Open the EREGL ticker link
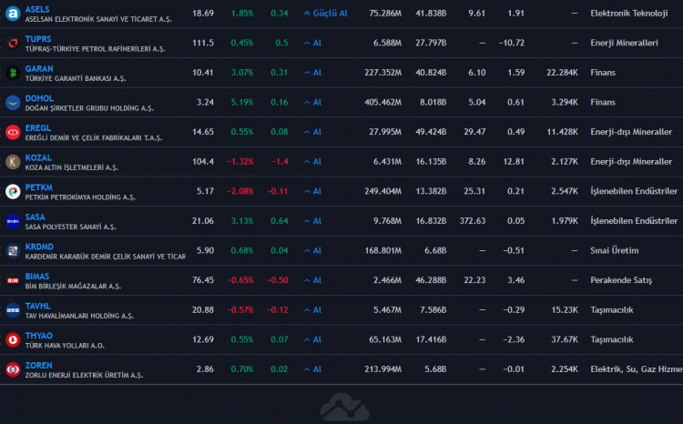The height and width of the screenshot is (424, 683). (x=38, y=127)
